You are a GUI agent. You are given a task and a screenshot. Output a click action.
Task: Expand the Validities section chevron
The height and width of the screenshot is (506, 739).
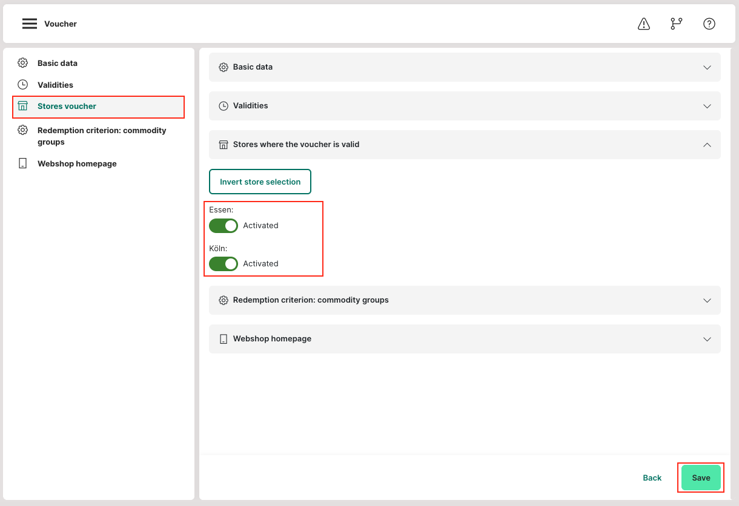[x=707, y=106]
